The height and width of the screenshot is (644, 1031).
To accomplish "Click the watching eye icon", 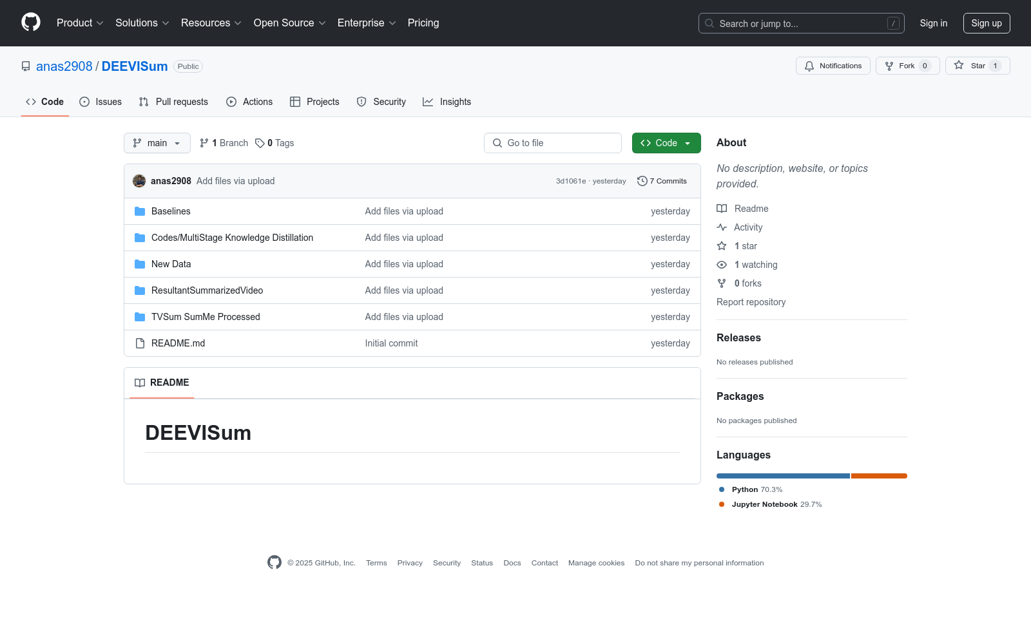I will pos(722,265).
